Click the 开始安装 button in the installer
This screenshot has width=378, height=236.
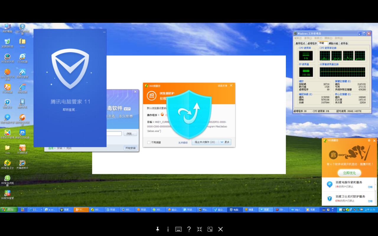[x=131, y=148]
